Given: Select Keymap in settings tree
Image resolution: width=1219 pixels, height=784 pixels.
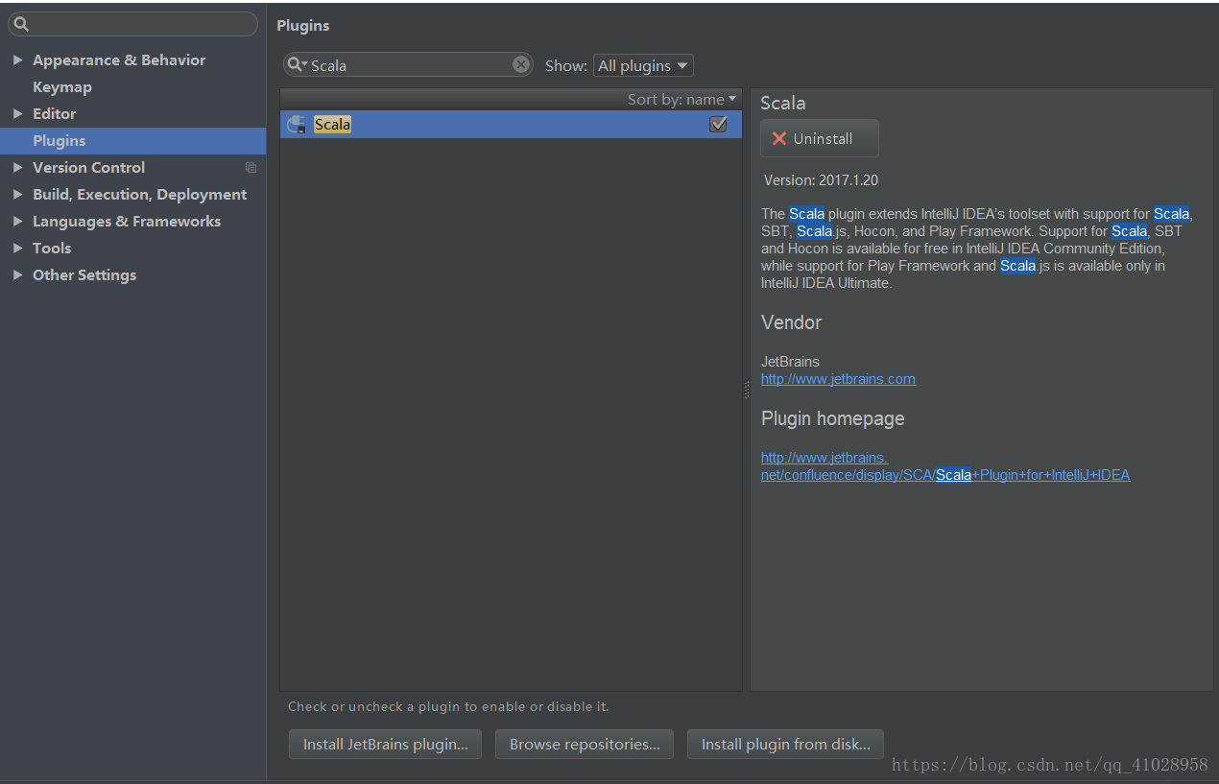Looking at the screenshot, I should 62,86.
